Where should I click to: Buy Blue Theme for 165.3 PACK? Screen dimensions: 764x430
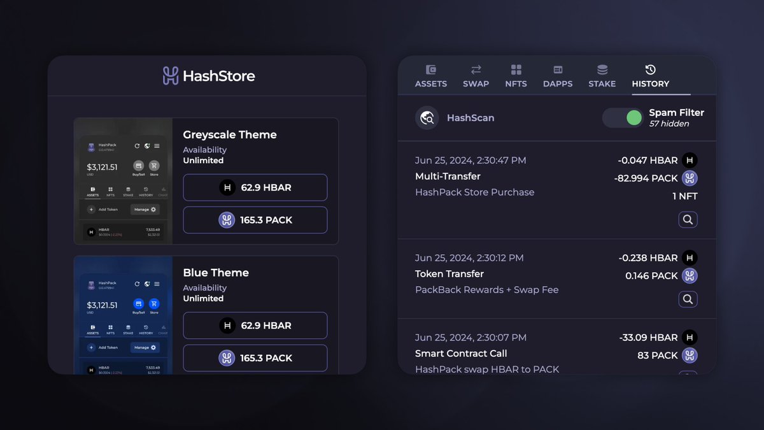[x=255, y=358]
